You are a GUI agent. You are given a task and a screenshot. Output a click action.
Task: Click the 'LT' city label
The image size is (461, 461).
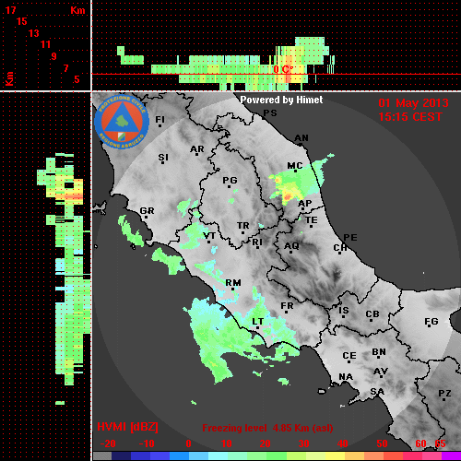coord(257,322)
